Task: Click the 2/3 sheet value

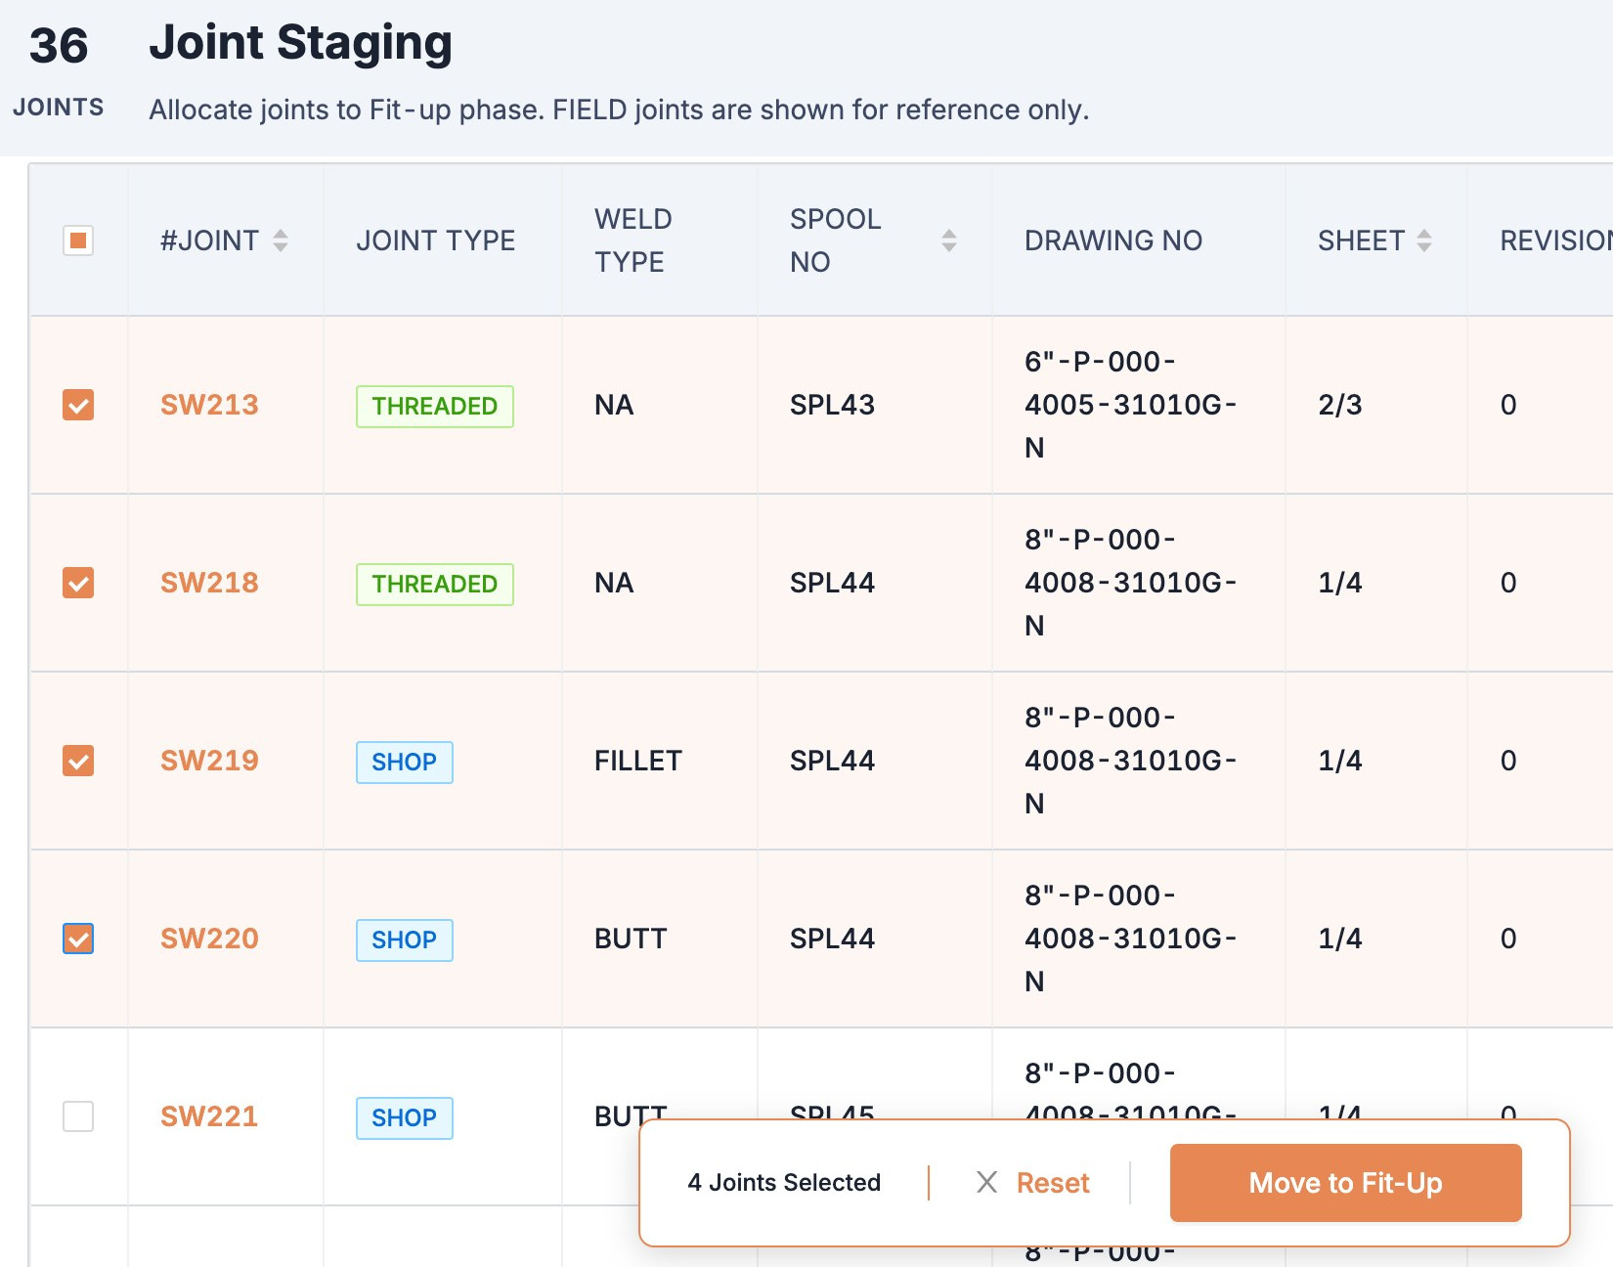Action: coord(1340,405)
